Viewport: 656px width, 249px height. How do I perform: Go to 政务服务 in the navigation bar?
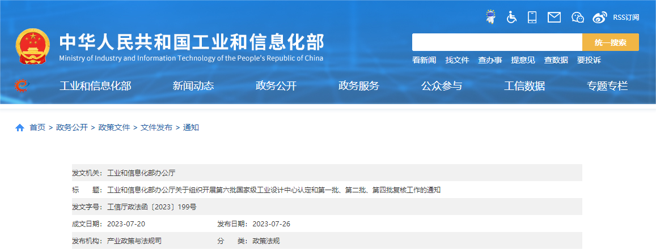point(359,86)
